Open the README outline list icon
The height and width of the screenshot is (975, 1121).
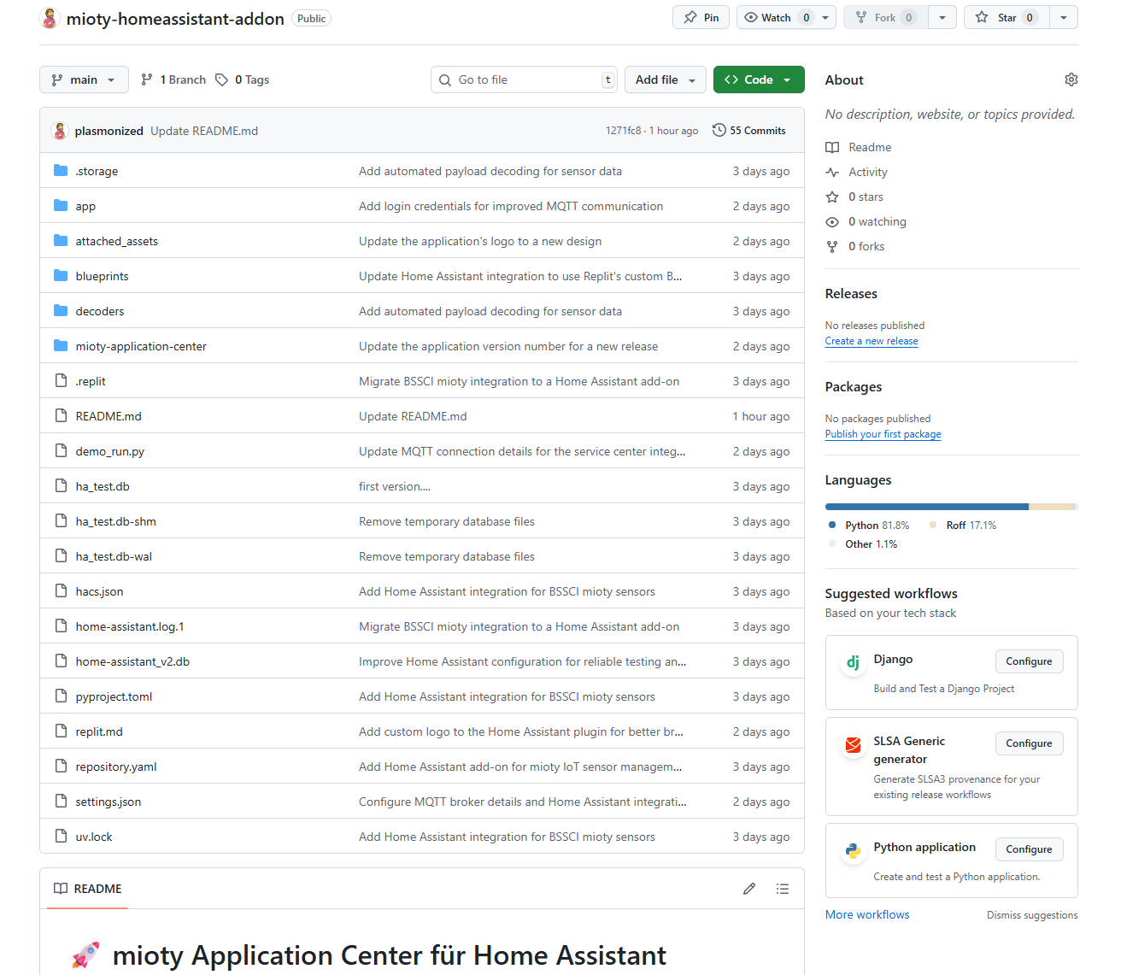coord(782,889)
